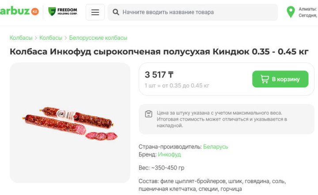
Task: Click the product title heading
Action: pyautogui.click(x=159, y=52)
